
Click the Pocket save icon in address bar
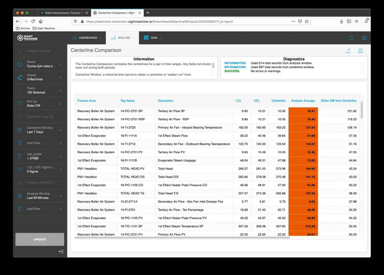tap(300, 21)
